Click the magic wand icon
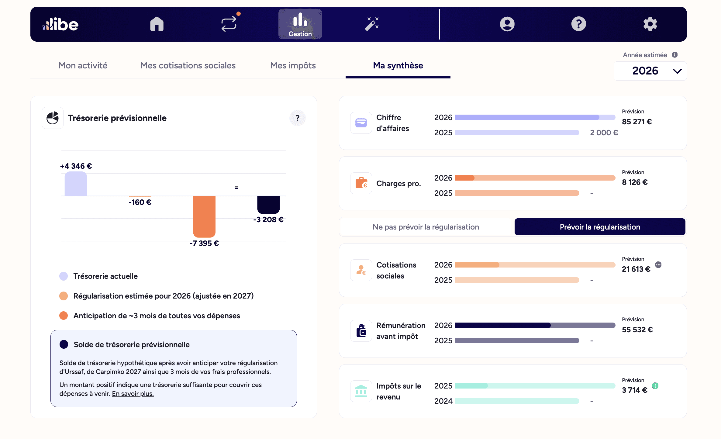Screen dimensions: 721x439 [x=372, y=24]
